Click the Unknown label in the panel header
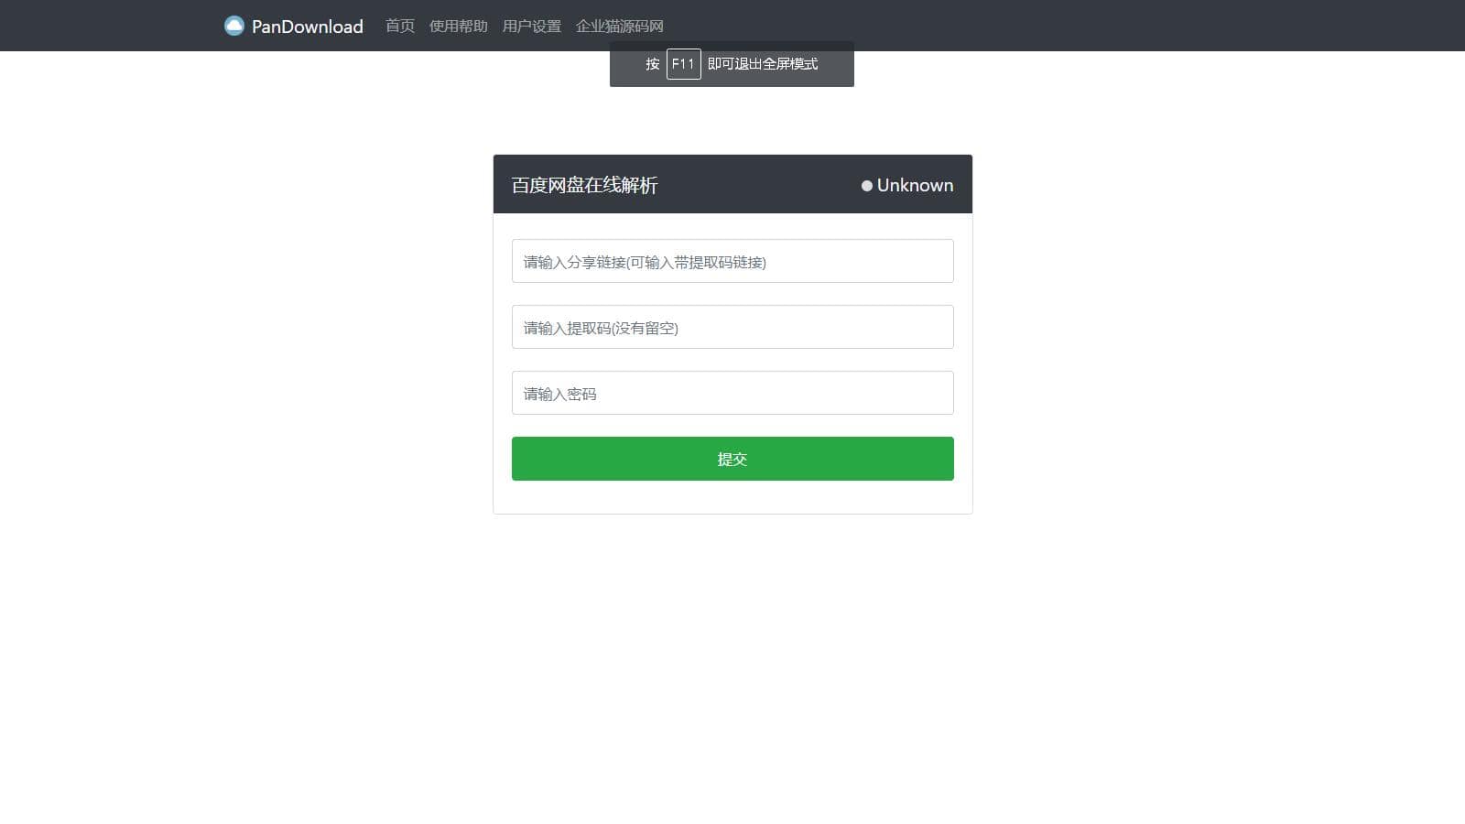The width and height of the screenshot is (1465, 824). pyautogui.click(x=915, y=185)
